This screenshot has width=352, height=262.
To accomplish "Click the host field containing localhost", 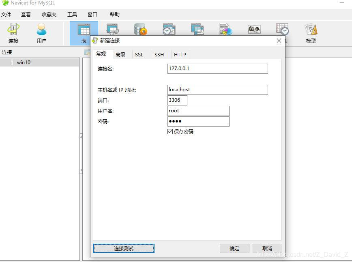I will (x=217, y=90).
